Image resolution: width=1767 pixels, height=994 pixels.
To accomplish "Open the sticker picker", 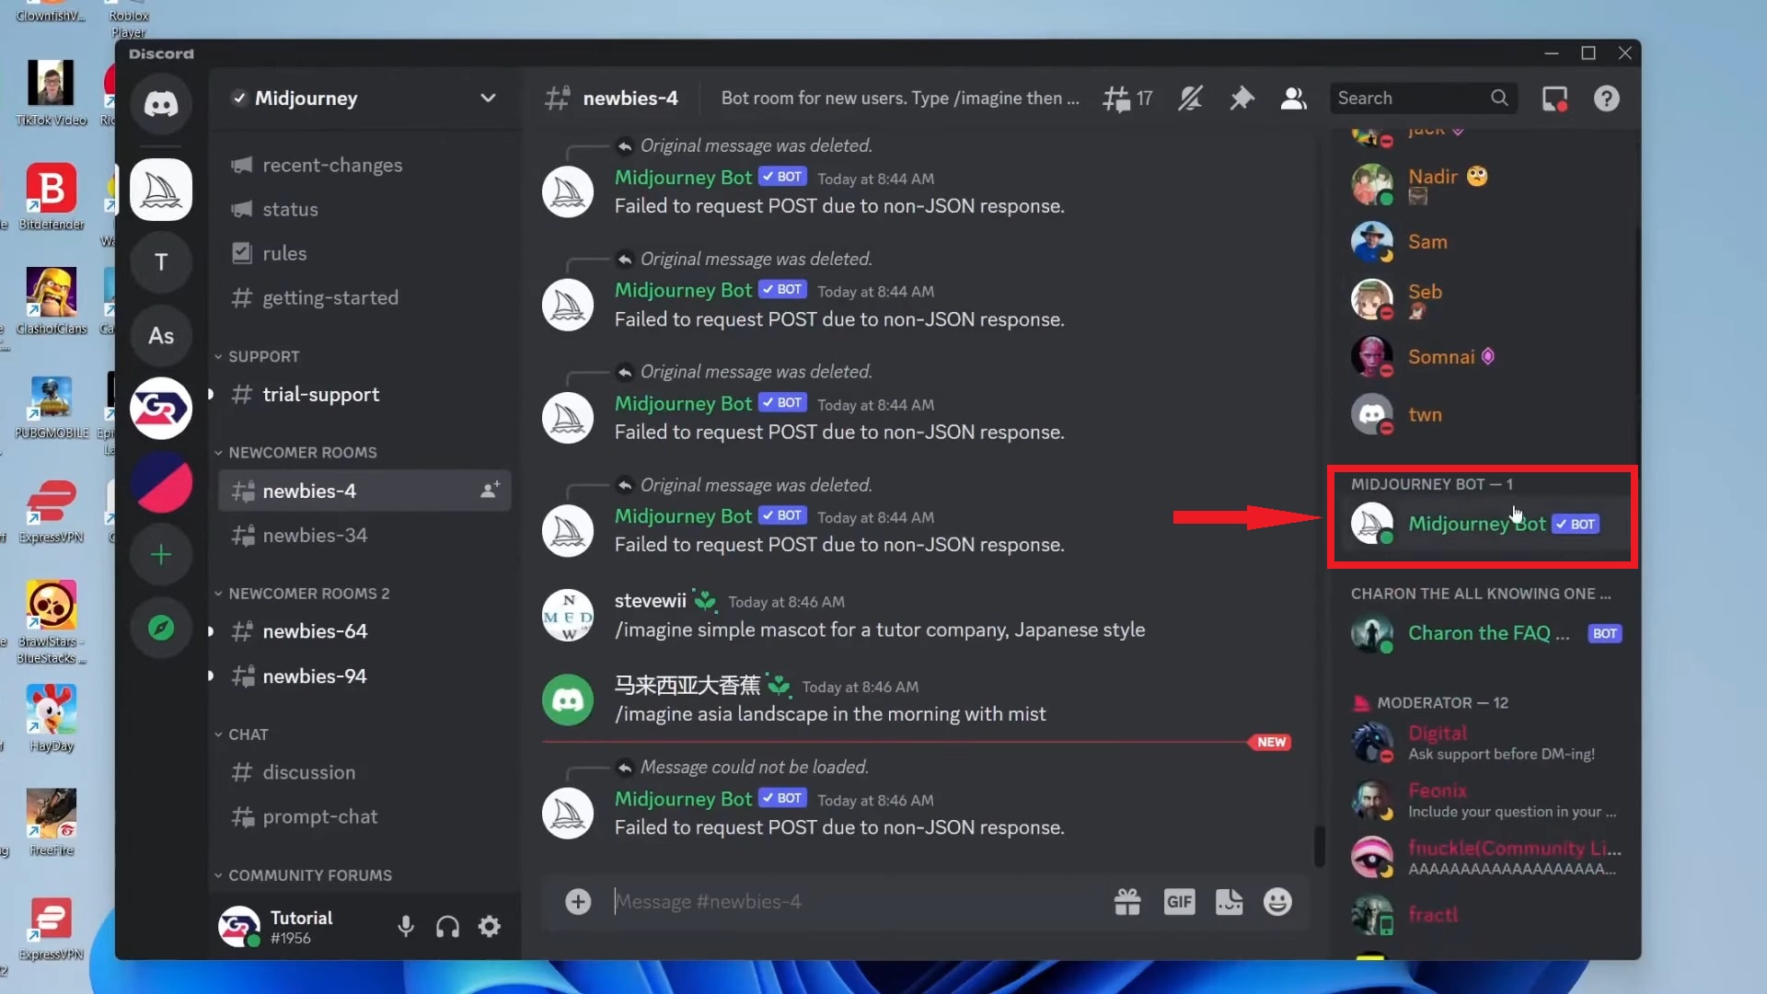I will coord(1229,902).
